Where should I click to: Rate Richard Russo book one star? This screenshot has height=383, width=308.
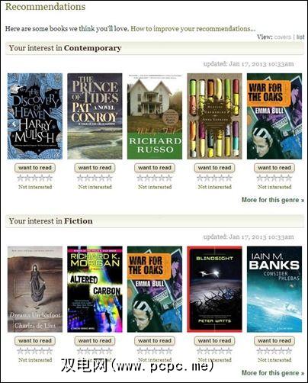pyautogui.click(x=140, y=178)
